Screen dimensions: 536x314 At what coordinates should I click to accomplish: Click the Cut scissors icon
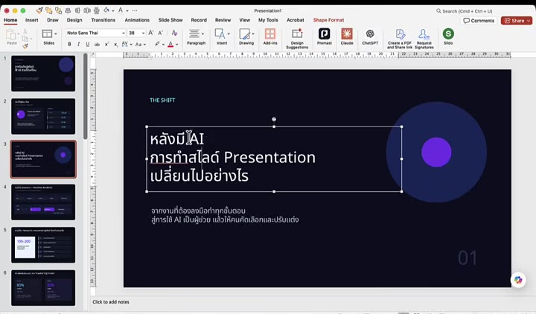point(25,31)
